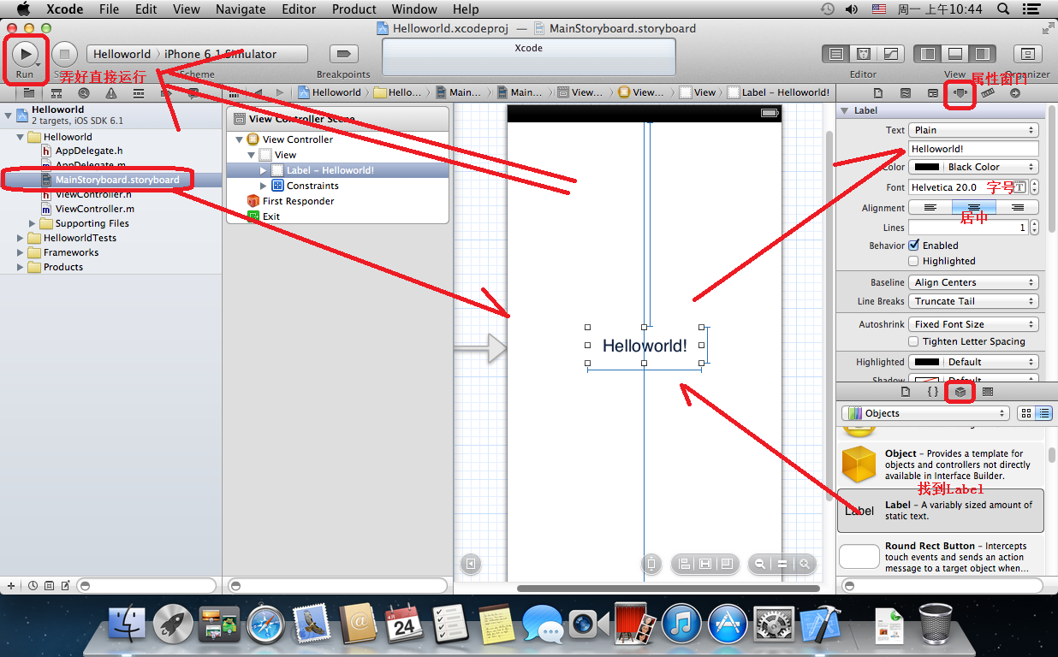
Task: Toggle document outline with bottom-left canvas button
Action: click(x=470, y=564)
